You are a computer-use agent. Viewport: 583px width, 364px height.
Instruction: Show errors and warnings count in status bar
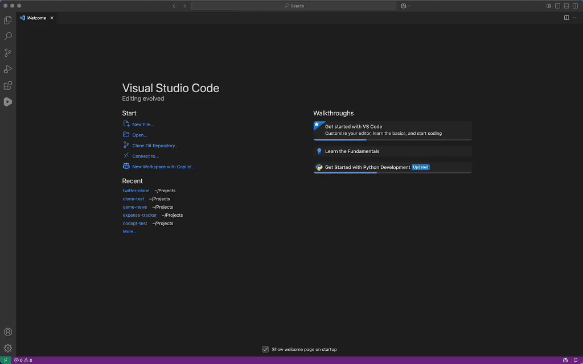[23, 360]
